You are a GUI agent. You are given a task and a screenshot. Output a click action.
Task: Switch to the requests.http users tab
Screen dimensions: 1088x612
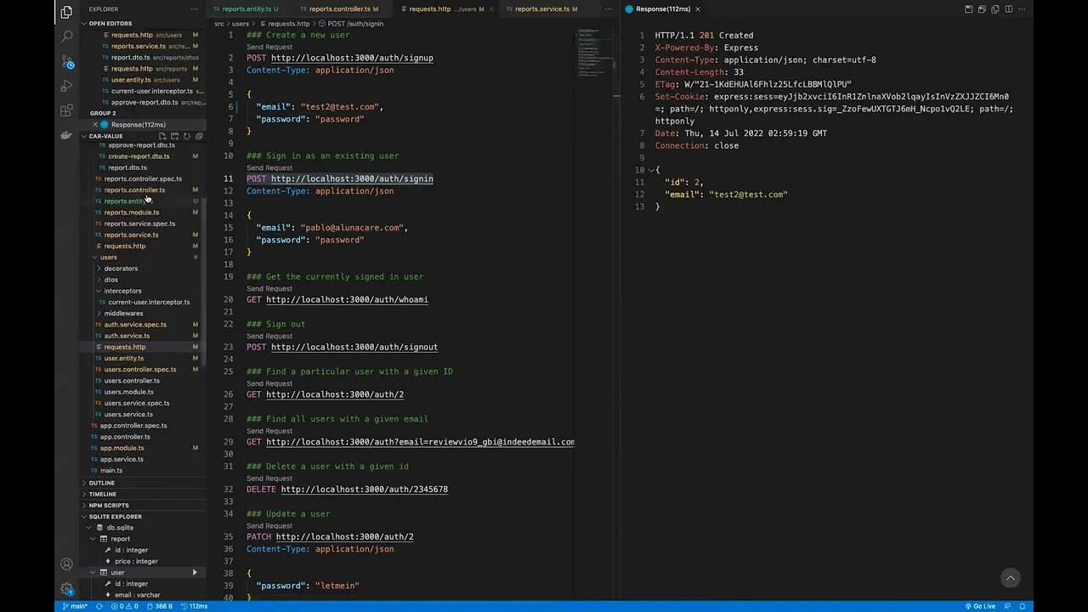coord(445,9)
